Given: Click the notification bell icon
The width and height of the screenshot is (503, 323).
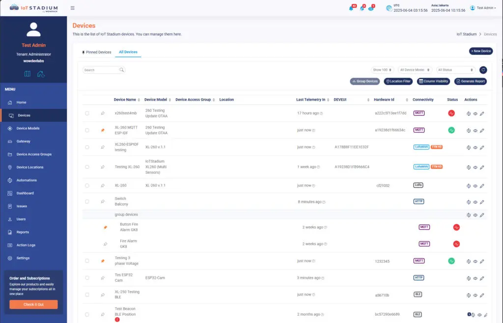Looking at the screenshot, I should click(351, 8).
